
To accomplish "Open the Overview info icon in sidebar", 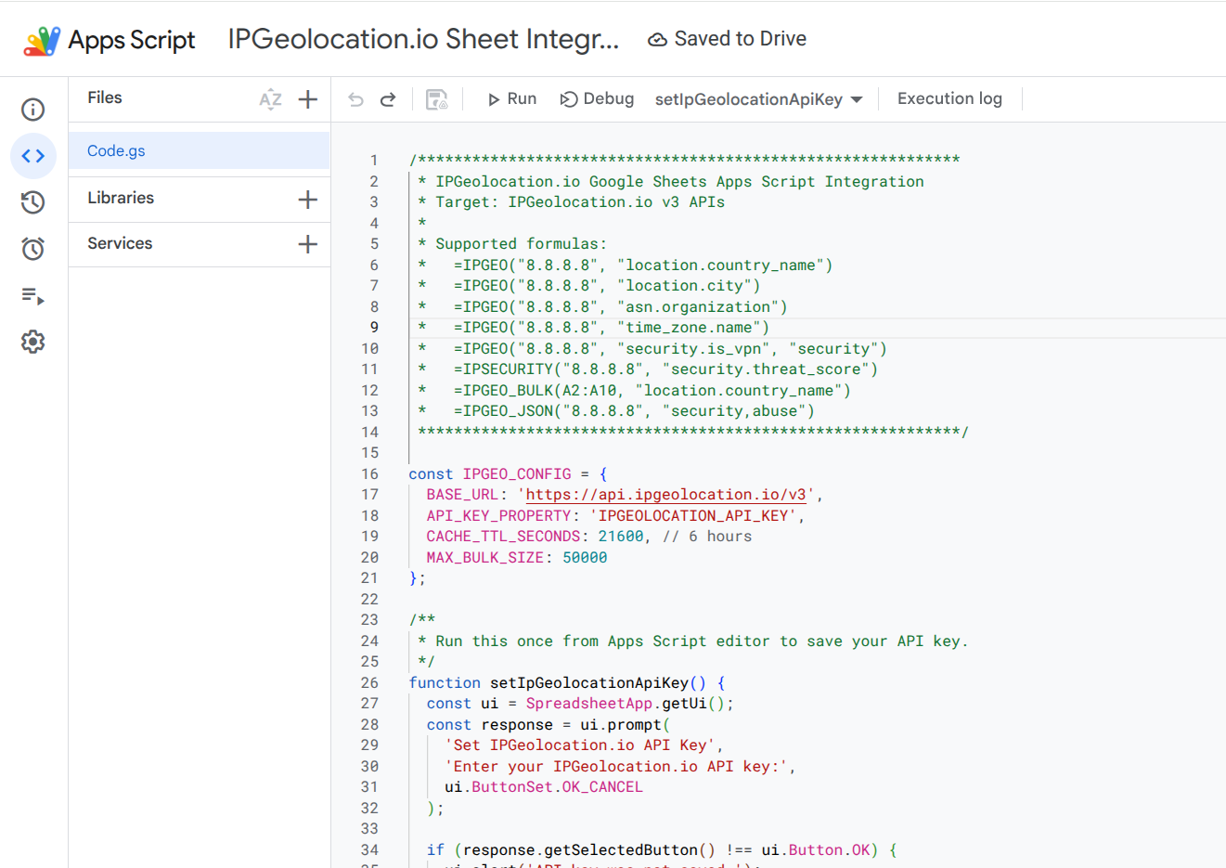I will pyautogui.click(x=33, y=110).
